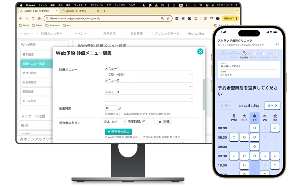Select the 08:30 Tuesday slot on phone

244,137
